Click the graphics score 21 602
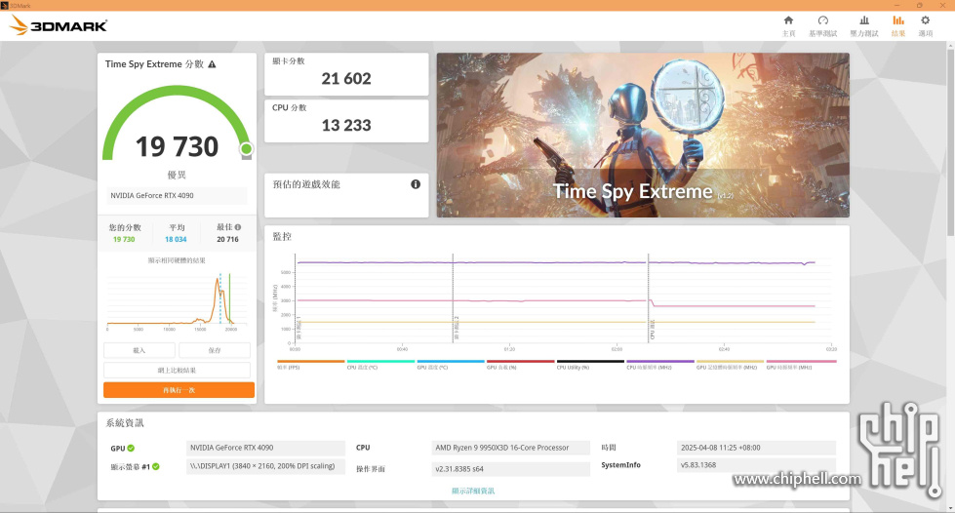The image size is (955, 513). coord(346,79)
